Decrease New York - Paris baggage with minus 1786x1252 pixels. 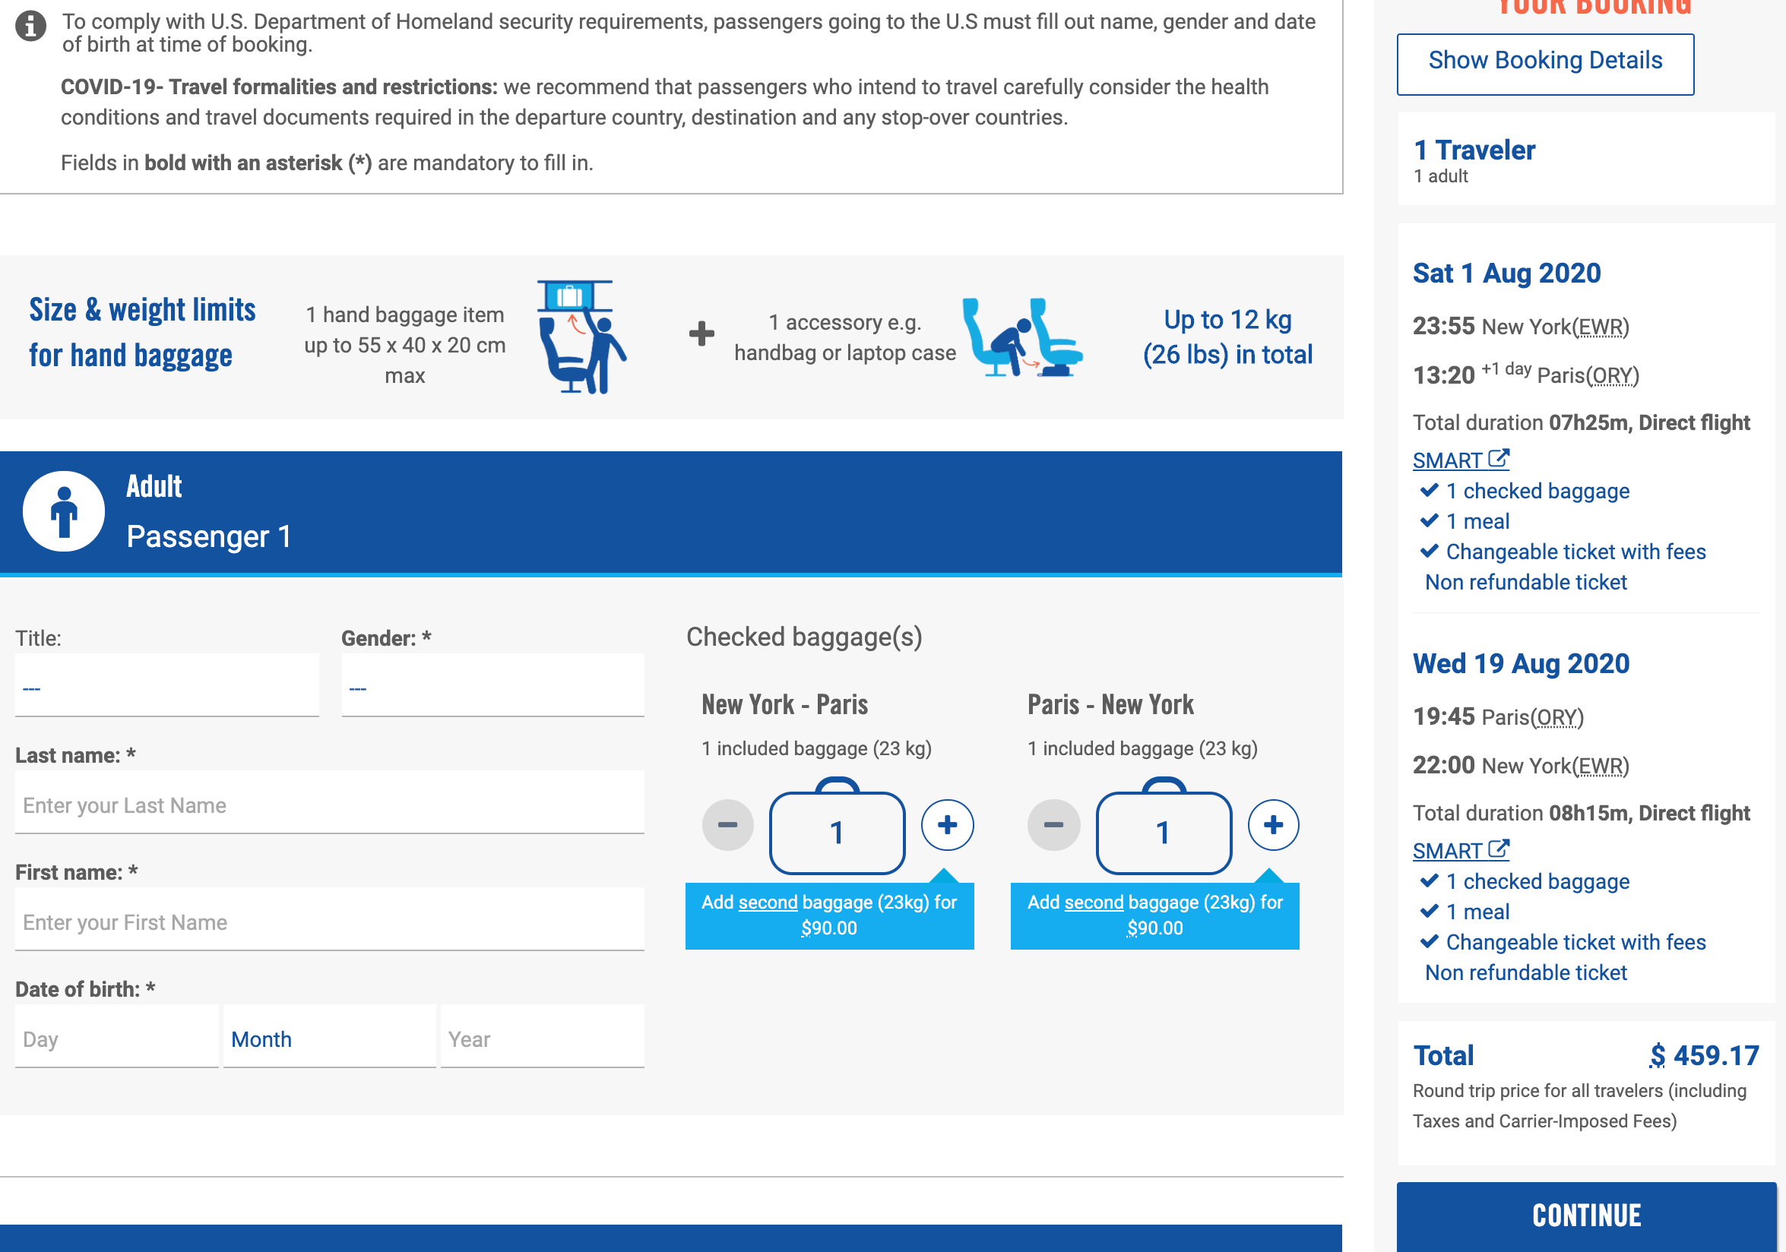click(x=727, y=825)
